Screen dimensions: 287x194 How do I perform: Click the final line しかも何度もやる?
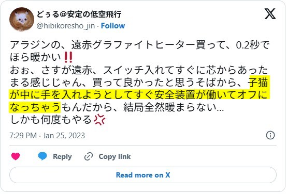click(58, 120)
